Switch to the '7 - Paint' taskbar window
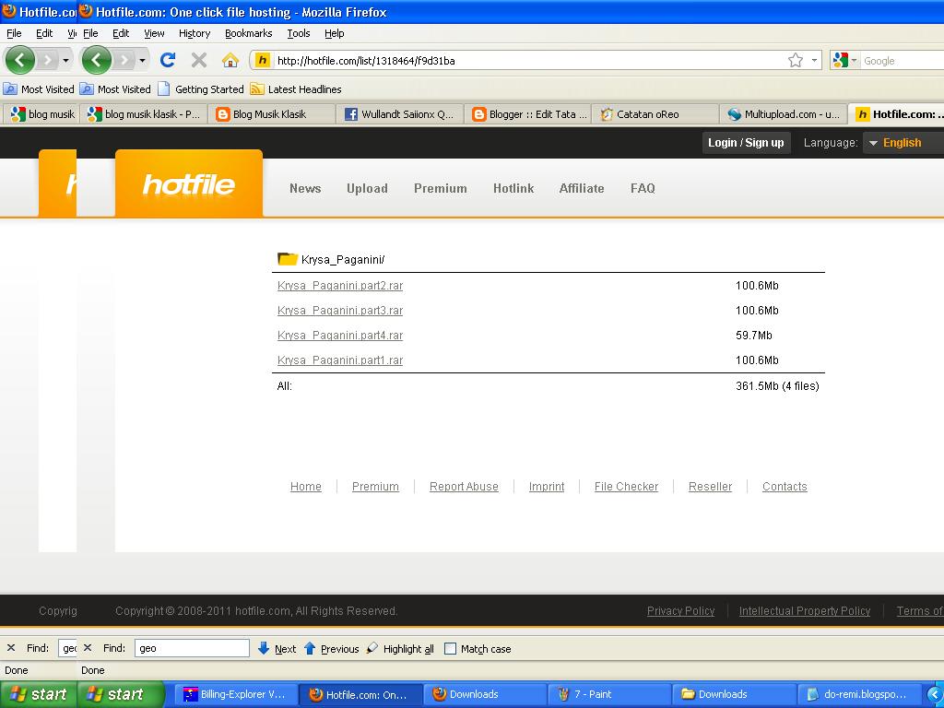 pos(608,694)
